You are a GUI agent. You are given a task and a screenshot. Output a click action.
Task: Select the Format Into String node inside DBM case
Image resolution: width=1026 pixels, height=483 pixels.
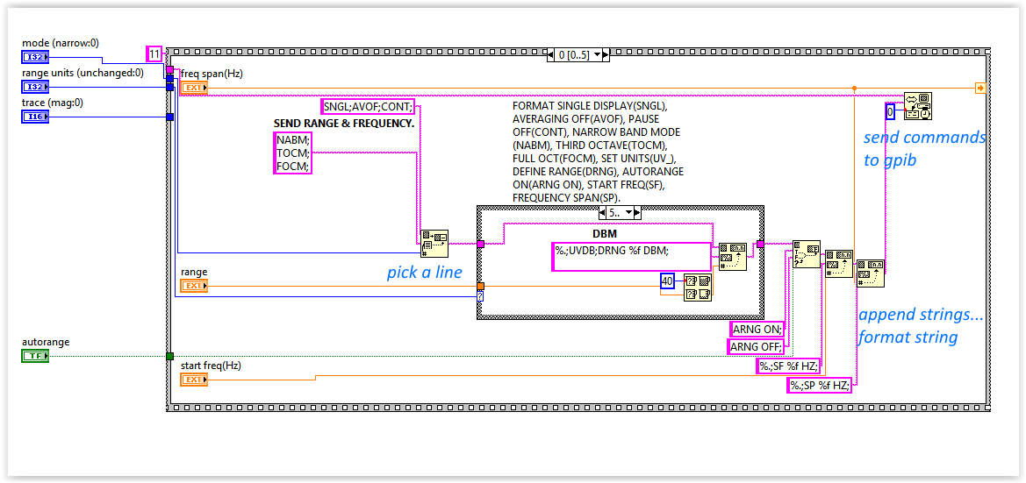[x=732, y=257]
